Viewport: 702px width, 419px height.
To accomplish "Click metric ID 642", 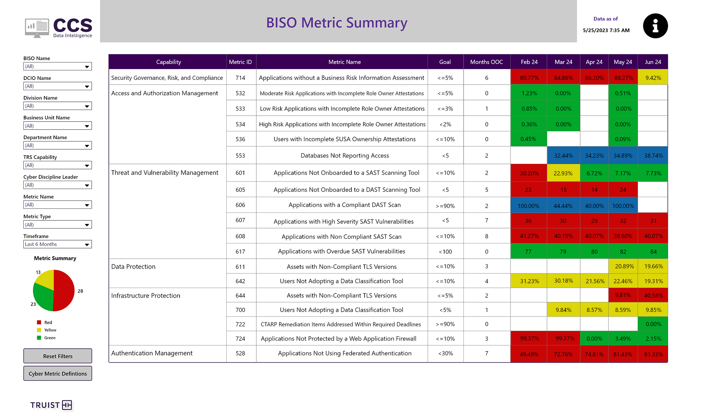I will 240,281.
